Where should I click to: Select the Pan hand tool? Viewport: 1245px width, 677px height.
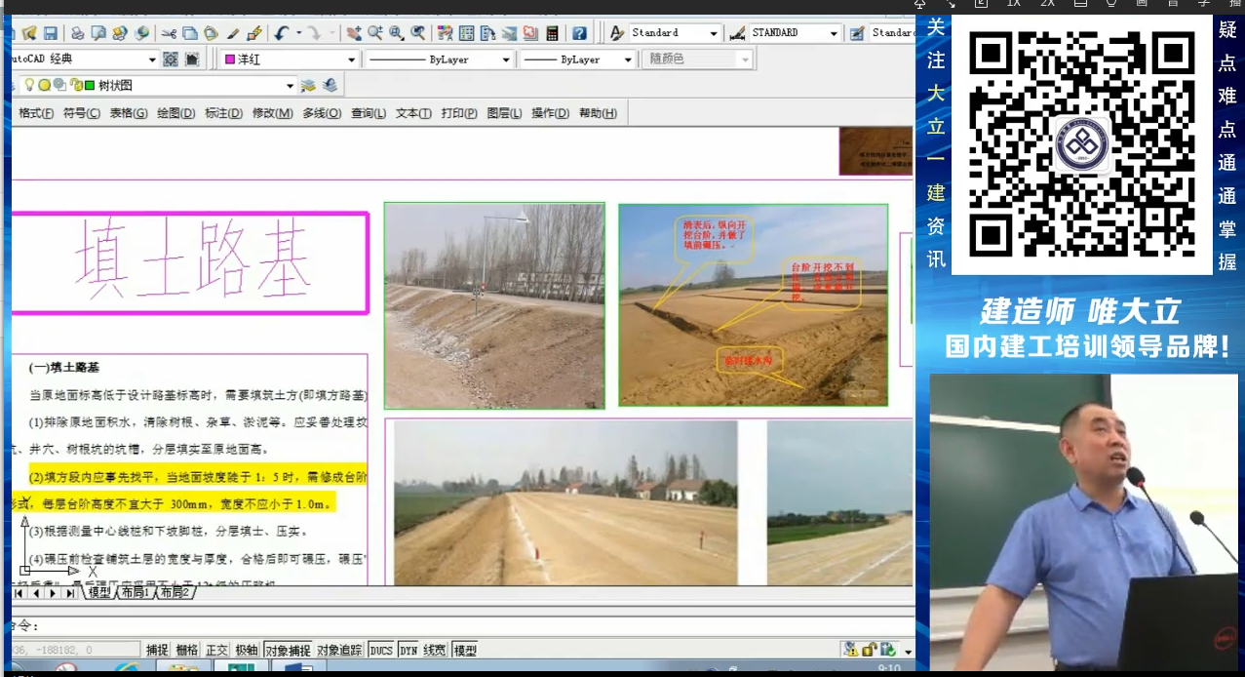point(352,33)
